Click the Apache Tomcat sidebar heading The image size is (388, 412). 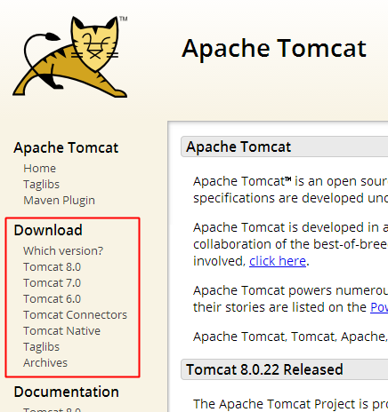pos(66,147)
